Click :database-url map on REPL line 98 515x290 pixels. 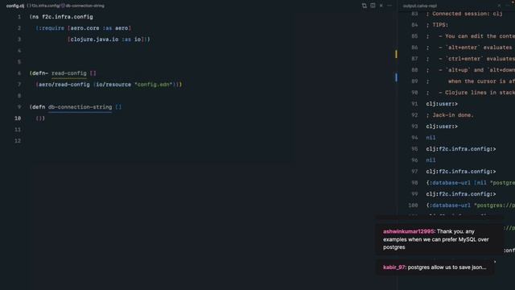[470, 183]
